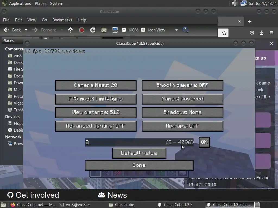Bookmark this page with the star
The image size is (278, 208).
[x=224, y=33]
